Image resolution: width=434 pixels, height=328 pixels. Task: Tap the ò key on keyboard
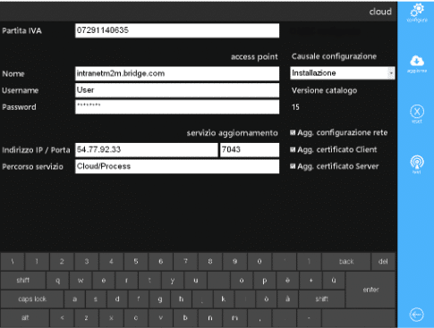266,299
